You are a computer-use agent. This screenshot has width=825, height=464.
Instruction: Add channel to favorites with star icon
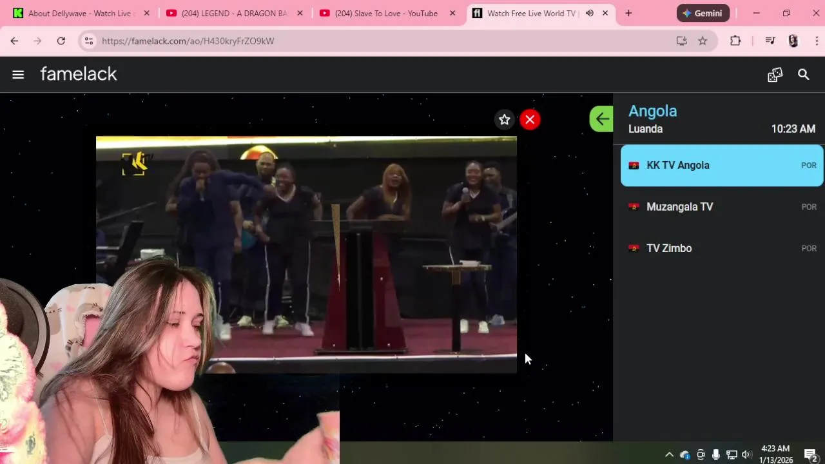click(x=505, y=119)
